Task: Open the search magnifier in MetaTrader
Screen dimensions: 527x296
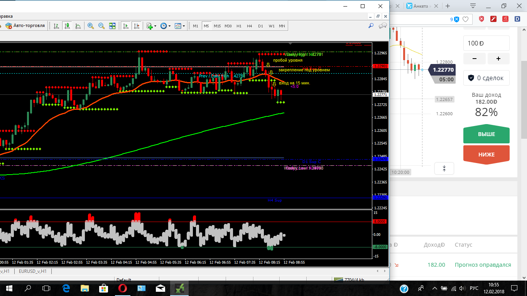Action: tap(371, 26)
